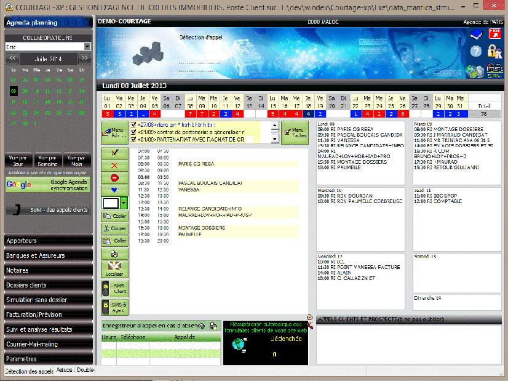Open the Dossiers clients menu
Screen dimensions: 508x381
click(49, 285)
